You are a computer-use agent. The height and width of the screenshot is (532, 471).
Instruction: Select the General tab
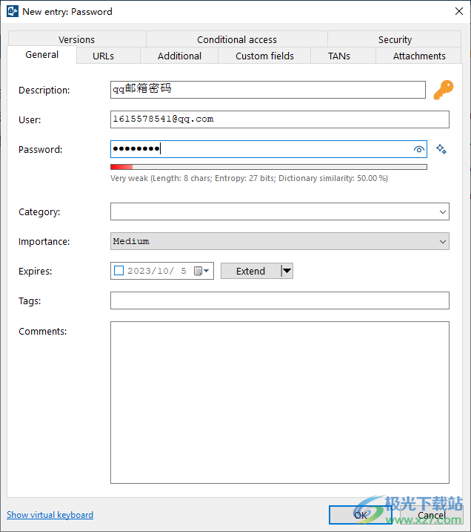(x=42, y=55)
